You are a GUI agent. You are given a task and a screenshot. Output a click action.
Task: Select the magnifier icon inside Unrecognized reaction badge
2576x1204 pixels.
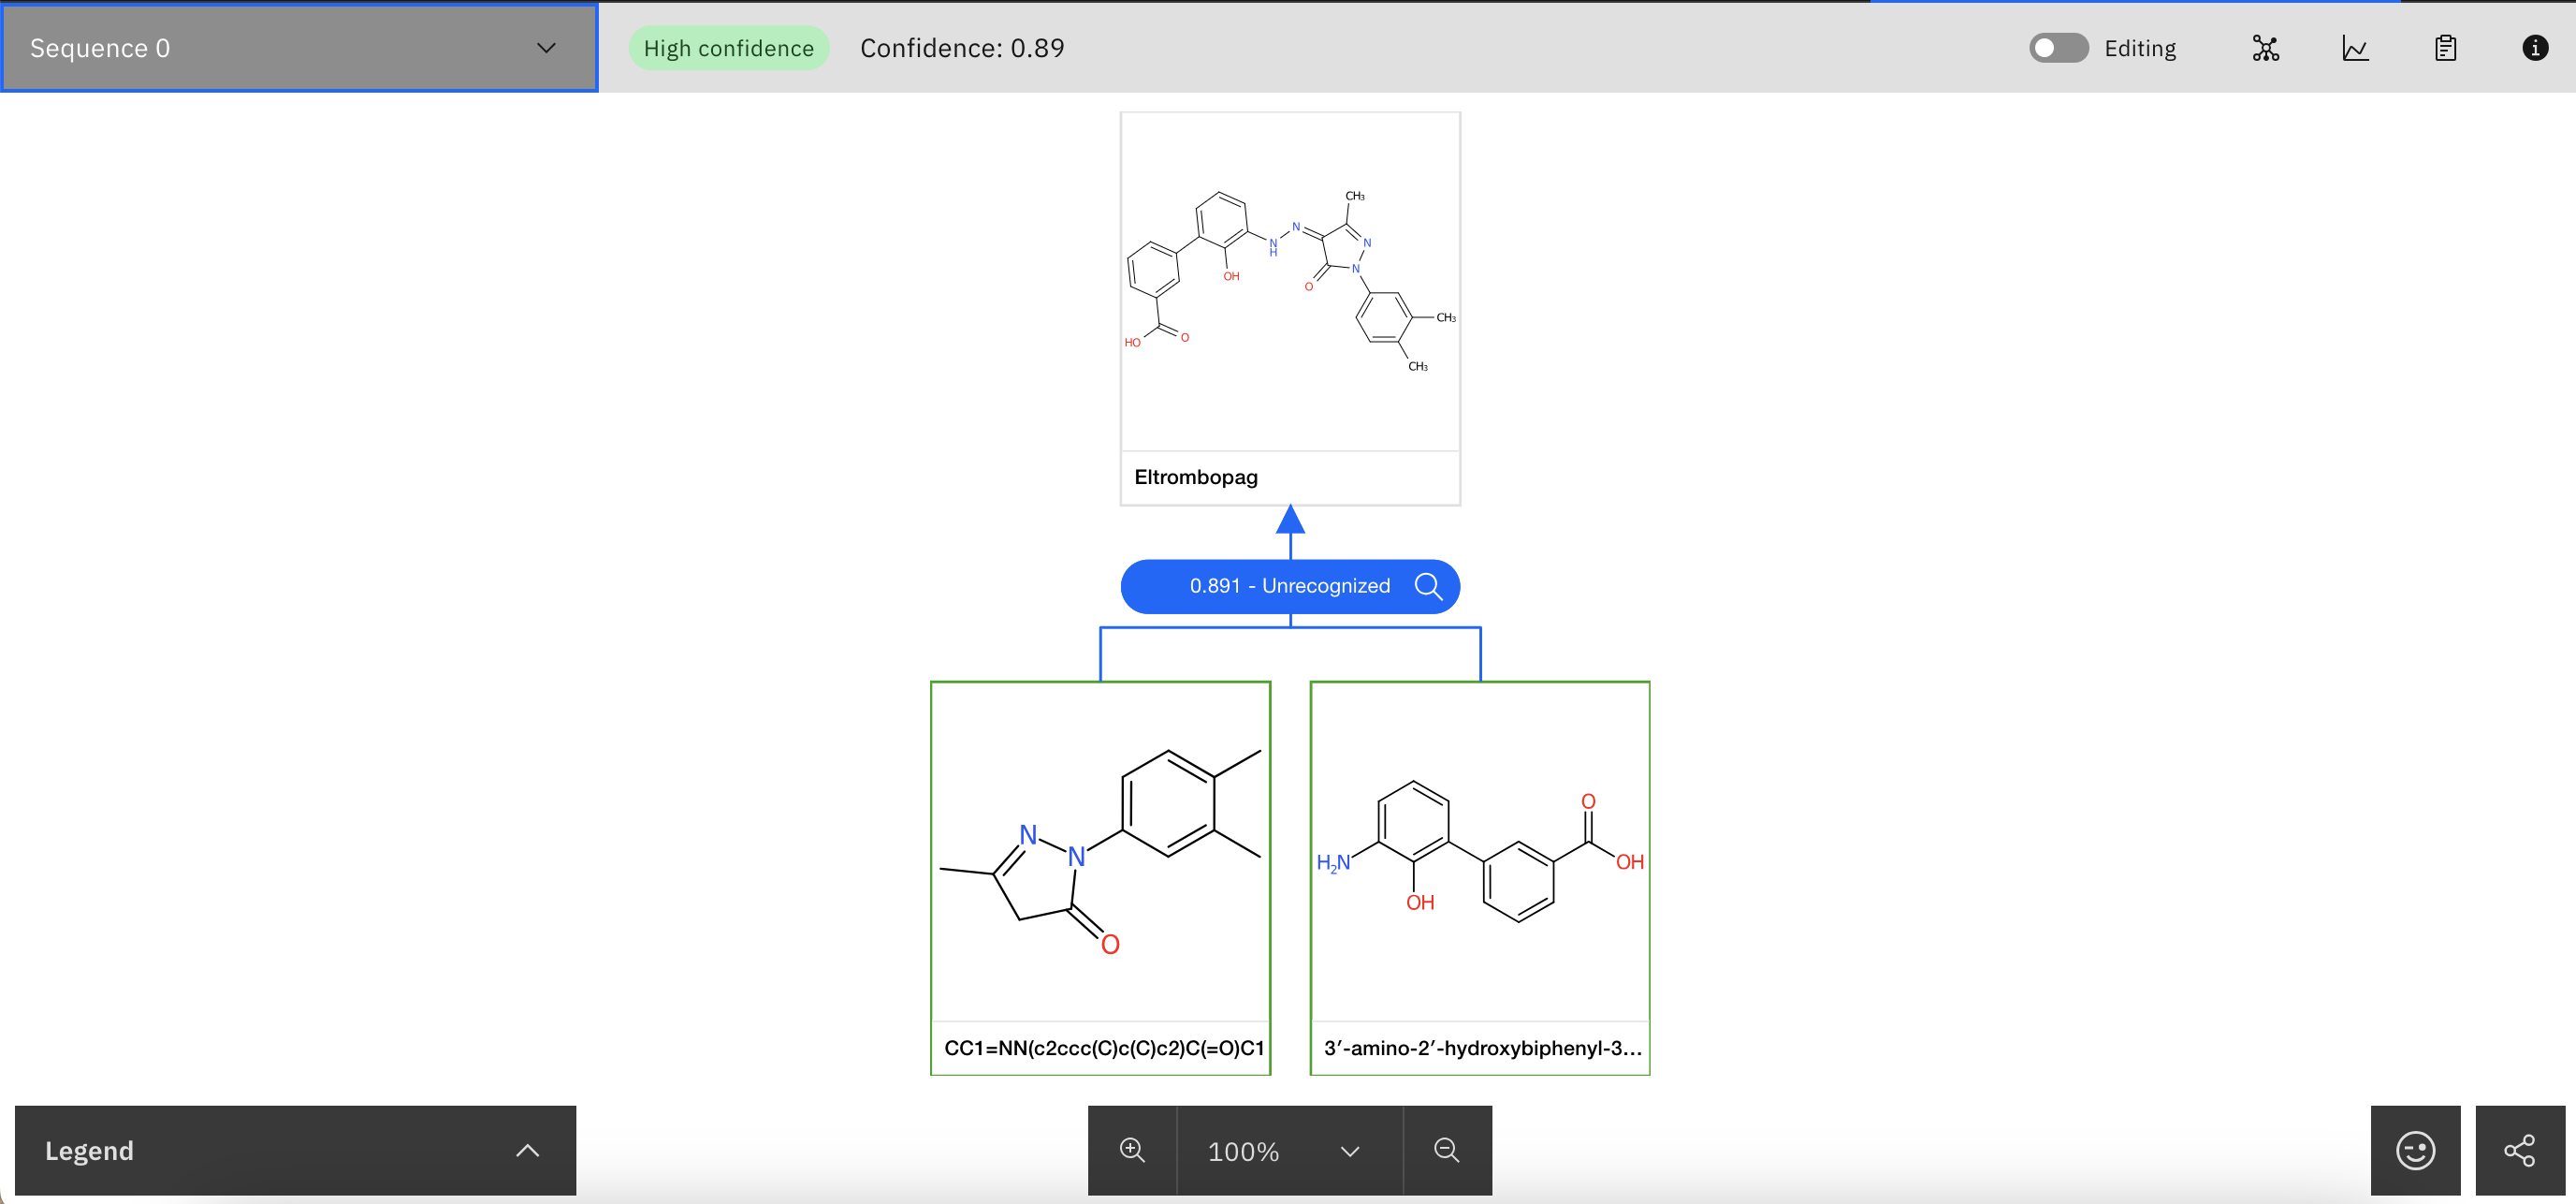tap(1428, 586)
